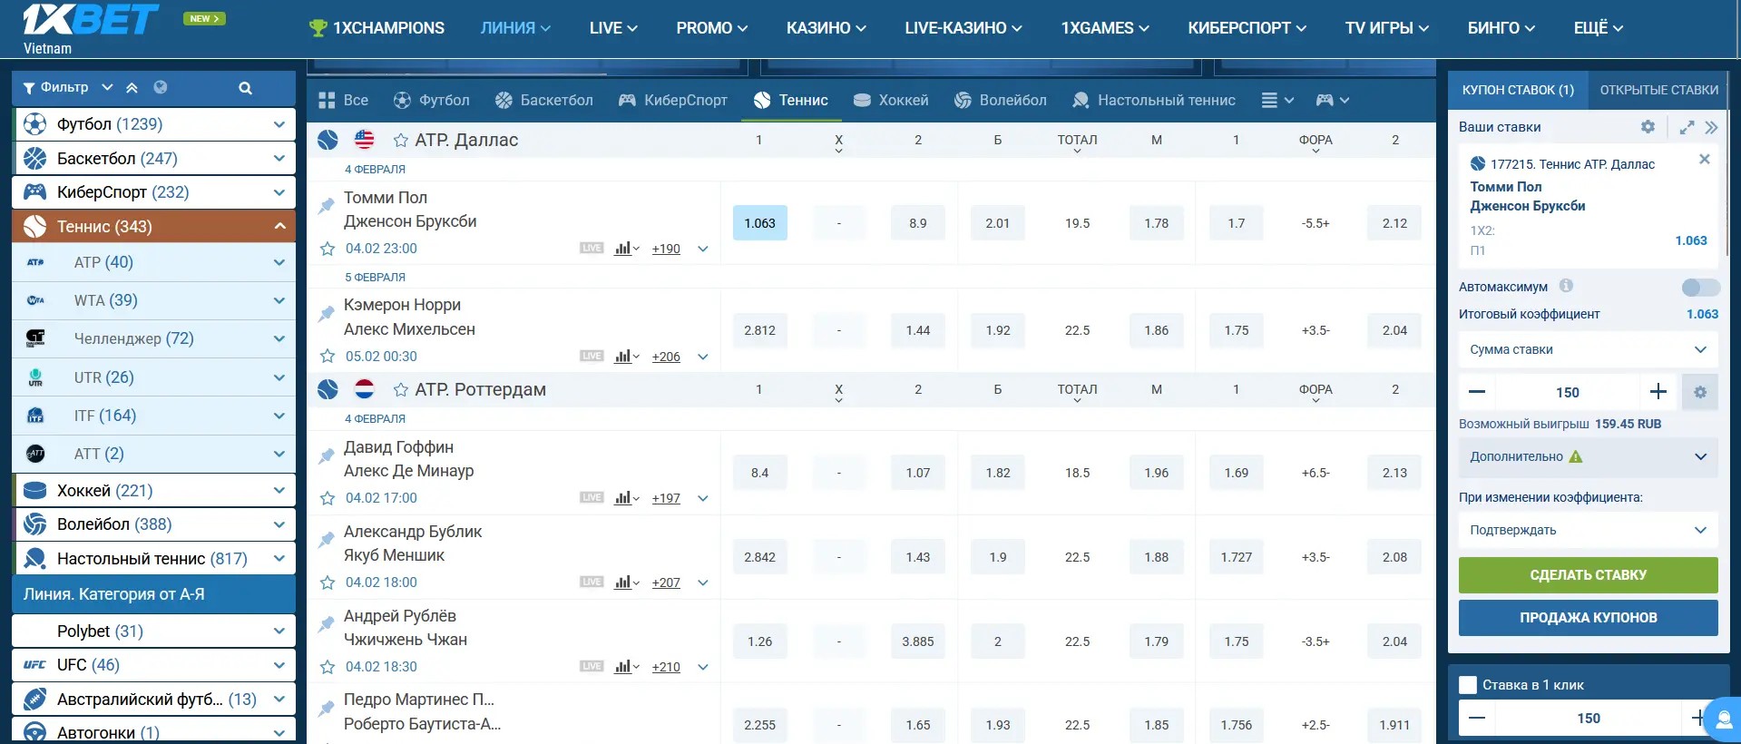1741x744 pixels.
Task: Increase stake with the plus button
Action: 1658,392
